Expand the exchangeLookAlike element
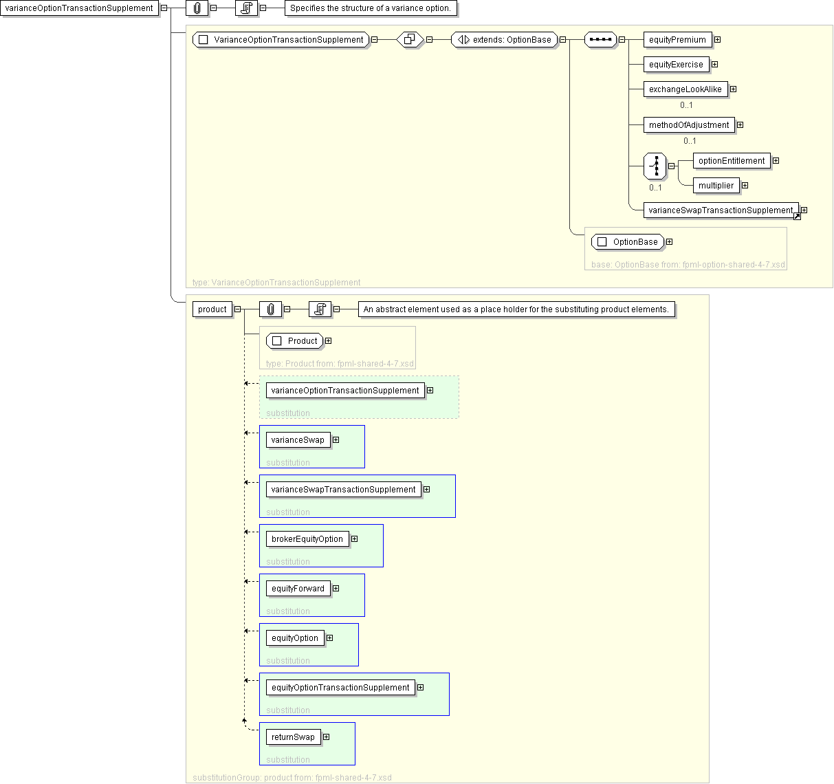The width and height of the screenshot is (834, 784). [733, 89]
